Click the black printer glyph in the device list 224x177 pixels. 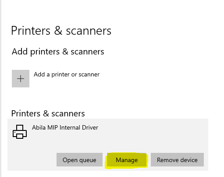point(20,132)
